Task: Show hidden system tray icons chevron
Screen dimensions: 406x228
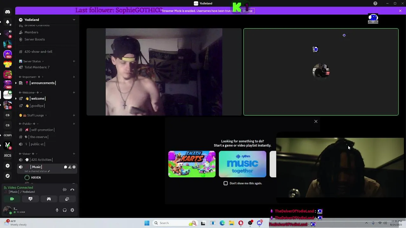Action: [366, 223]
